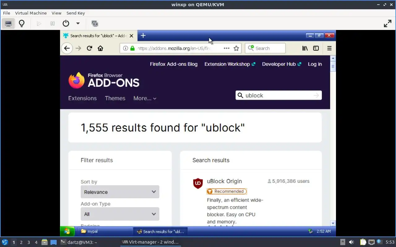The width and height of the screenshot is (396, 247).
Task: Reload the current page
Action: point(89,48)
